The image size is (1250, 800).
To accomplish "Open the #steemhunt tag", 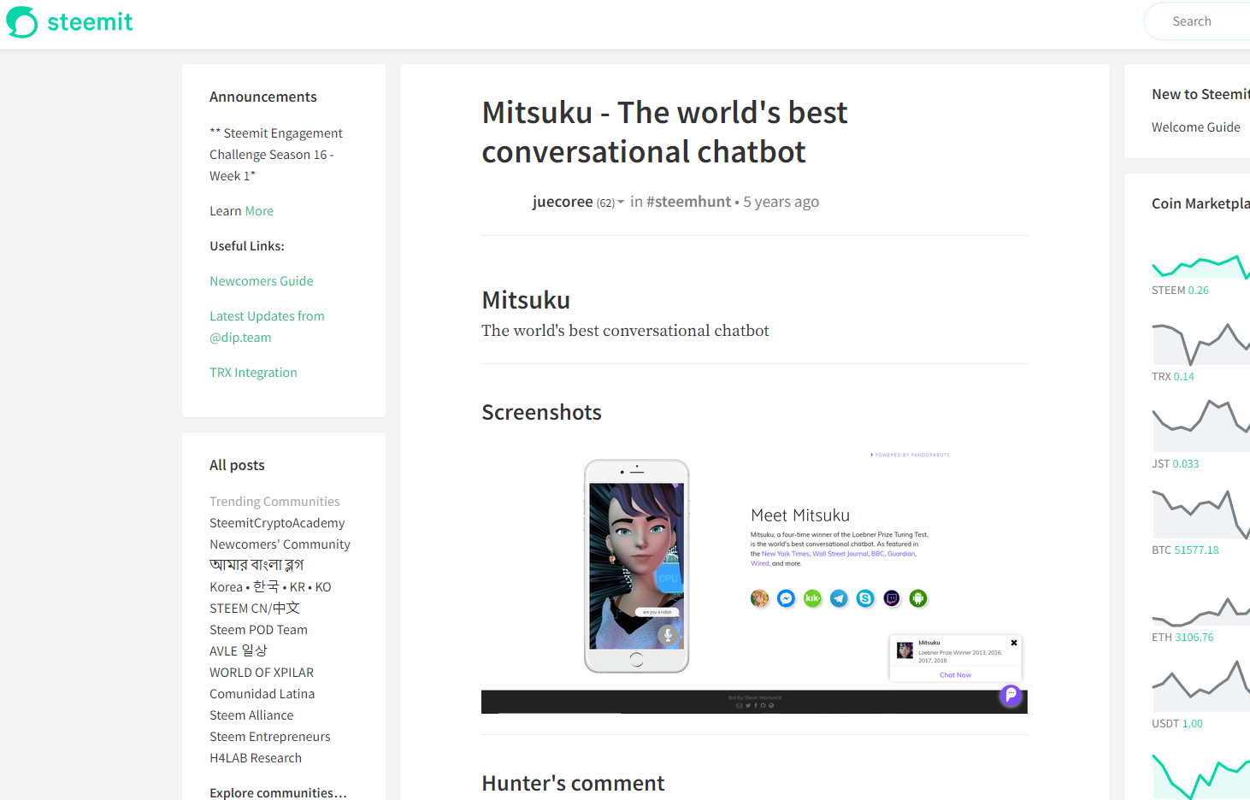I will pos(688,202).
